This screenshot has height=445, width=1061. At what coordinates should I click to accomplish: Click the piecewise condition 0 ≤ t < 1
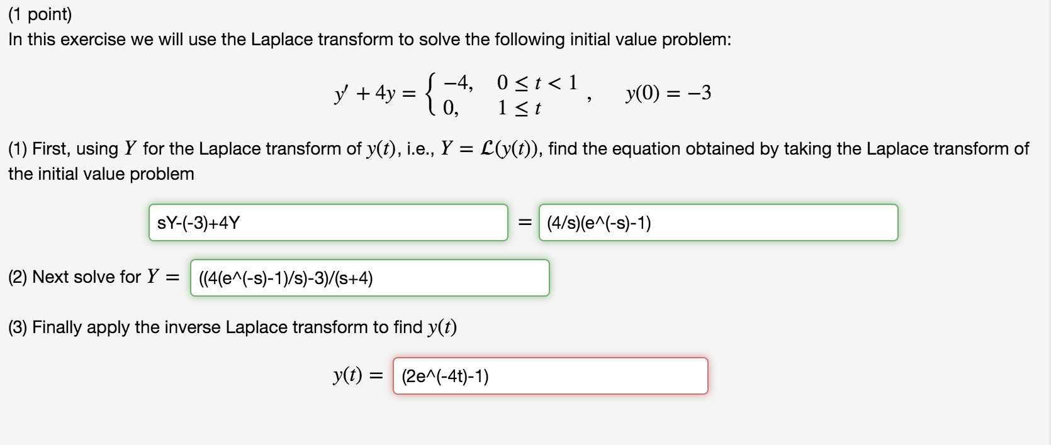tap(536, 83)
